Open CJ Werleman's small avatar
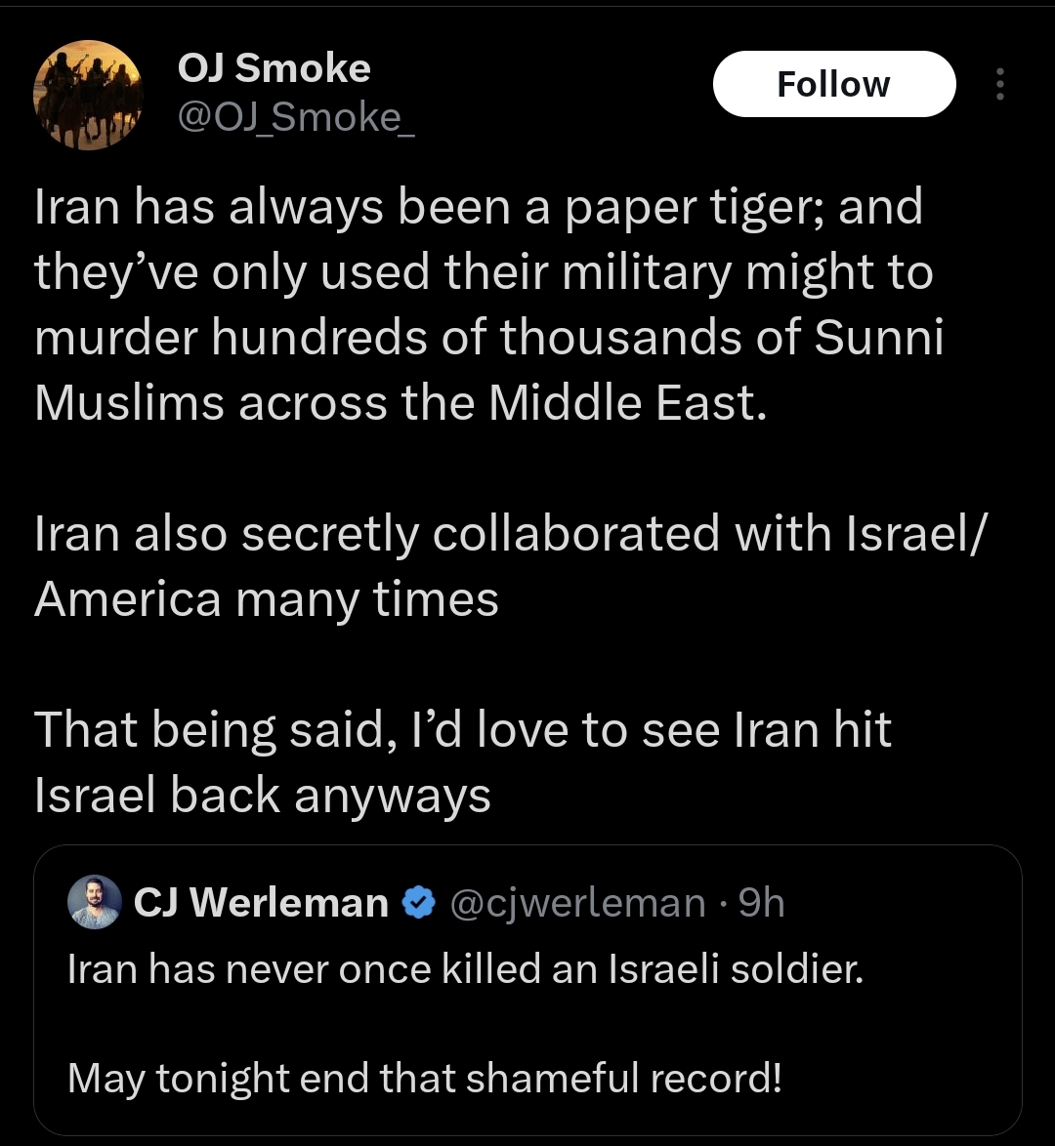 (95, 902)
